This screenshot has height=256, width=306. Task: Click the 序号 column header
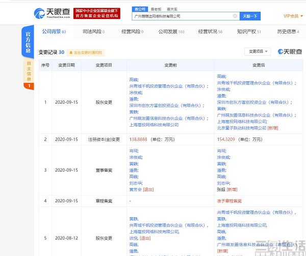point(45,65)
